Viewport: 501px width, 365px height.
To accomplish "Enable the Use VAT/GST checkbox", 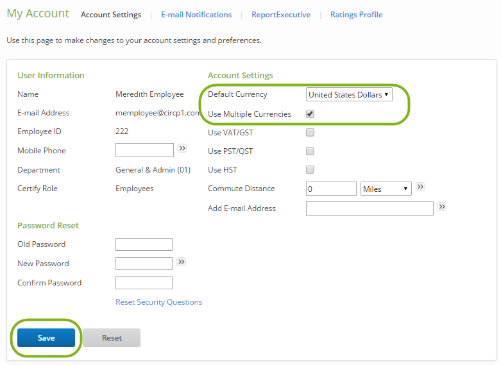I will click(310, 133).
